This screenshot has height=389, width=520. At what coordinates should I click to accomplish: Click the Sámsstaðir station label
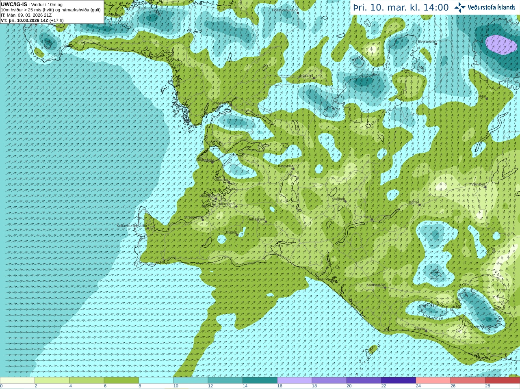point(375,285)
